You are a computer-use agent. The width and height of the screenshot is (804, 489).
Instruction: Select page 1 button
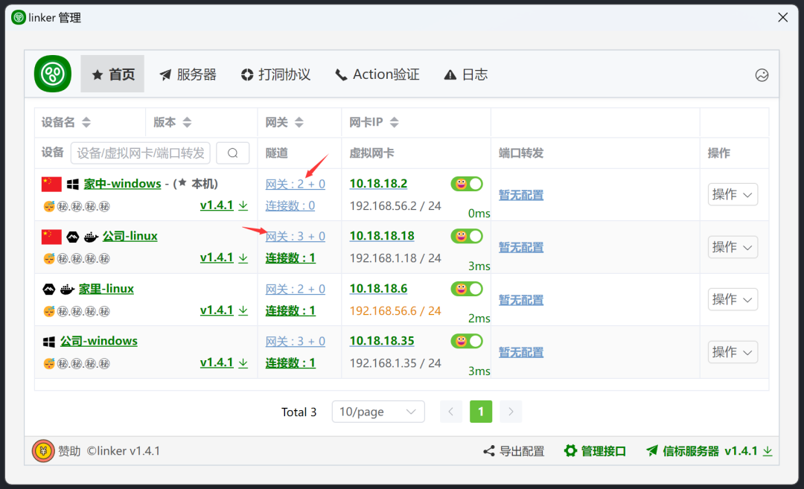point(481,412)
